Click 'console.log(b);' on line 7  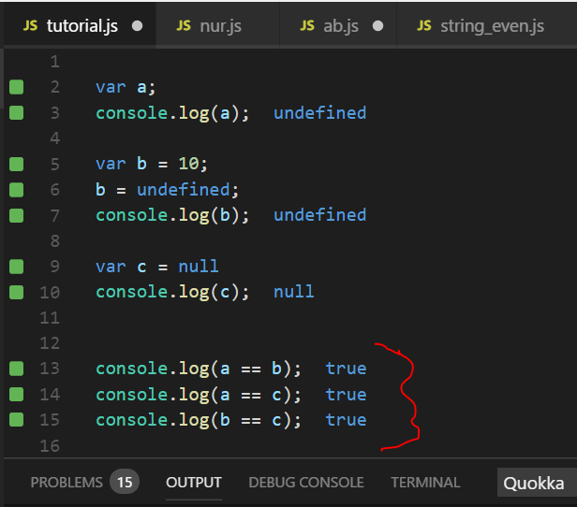coord(172,215)
